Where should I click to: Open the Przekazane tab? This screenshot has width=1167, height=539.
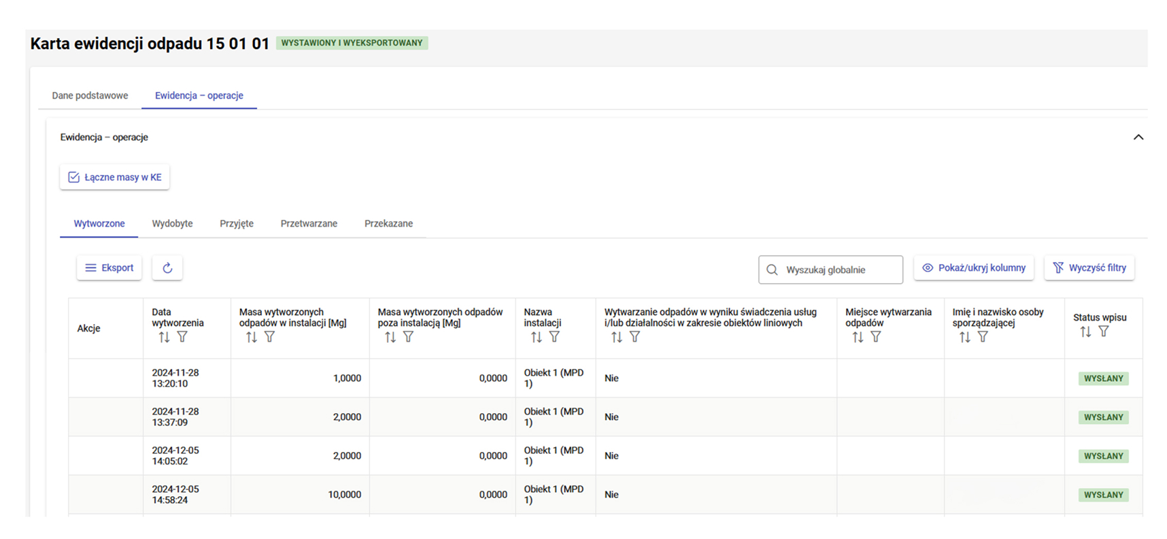click(388, 224)
